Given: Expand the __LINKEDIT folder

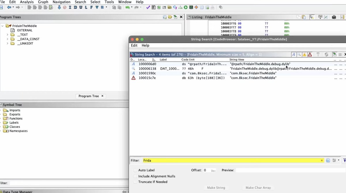Looking at the screenshot, I should click(8, 44).
